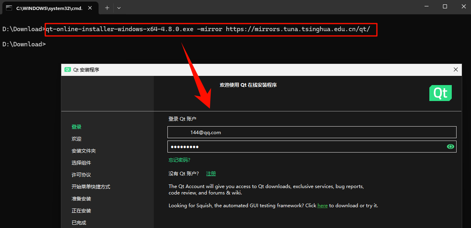Image resolution: width=471 pixels, height=228 pixels.
Task: Follow the 'here' Squish download link
Action: pyautogui.click(x=322, y=206)
